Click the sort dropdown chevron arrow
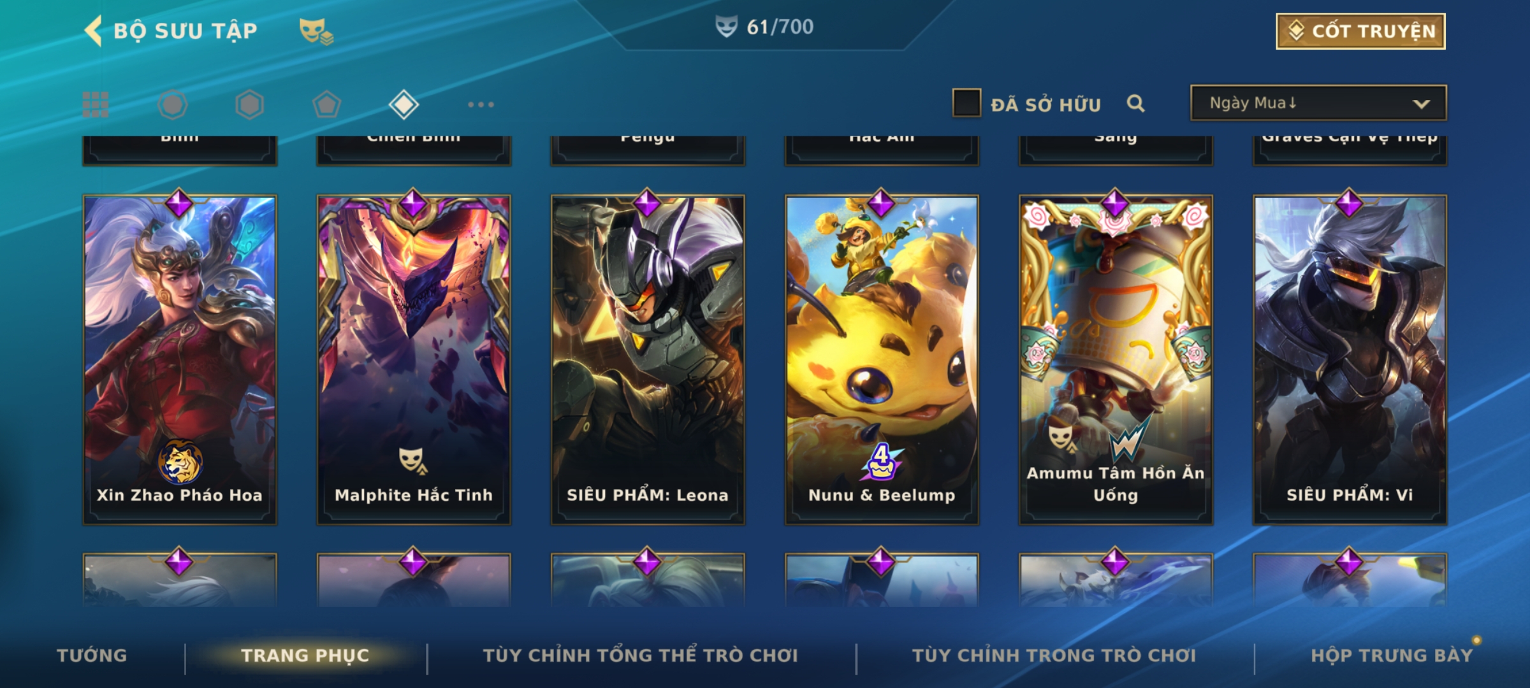 pos(1421,104)
